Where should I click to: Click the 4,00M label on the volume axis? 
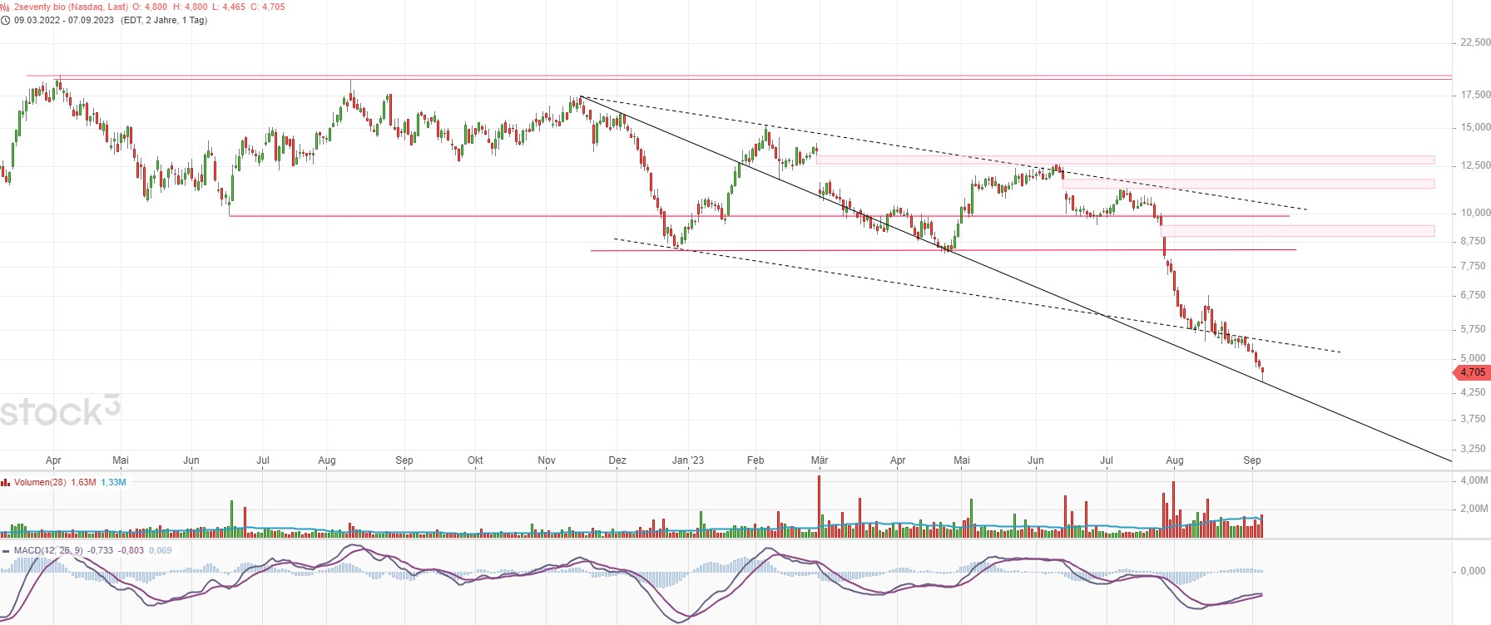click(1474, 480)
